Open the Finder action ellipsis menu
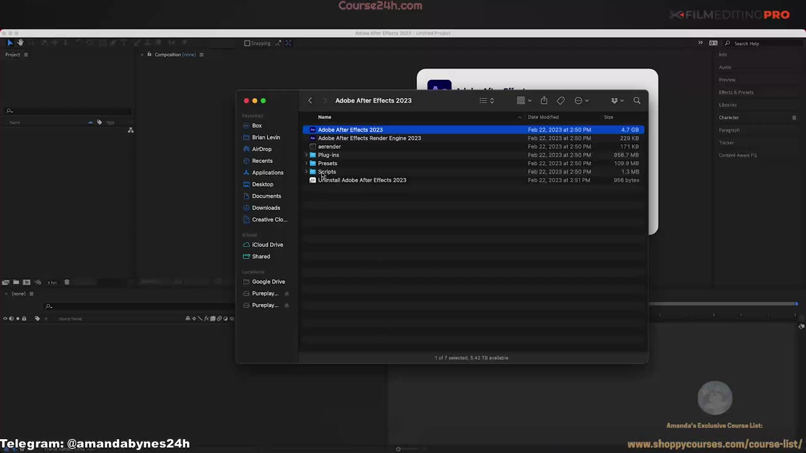The image size is (806, 453). pyautogui.click(x=581, y=101)
